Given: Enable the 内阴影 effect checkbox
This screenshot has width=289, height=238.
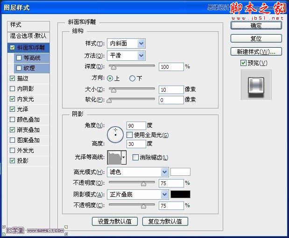Looking at the screenshot, I should 12,89.
